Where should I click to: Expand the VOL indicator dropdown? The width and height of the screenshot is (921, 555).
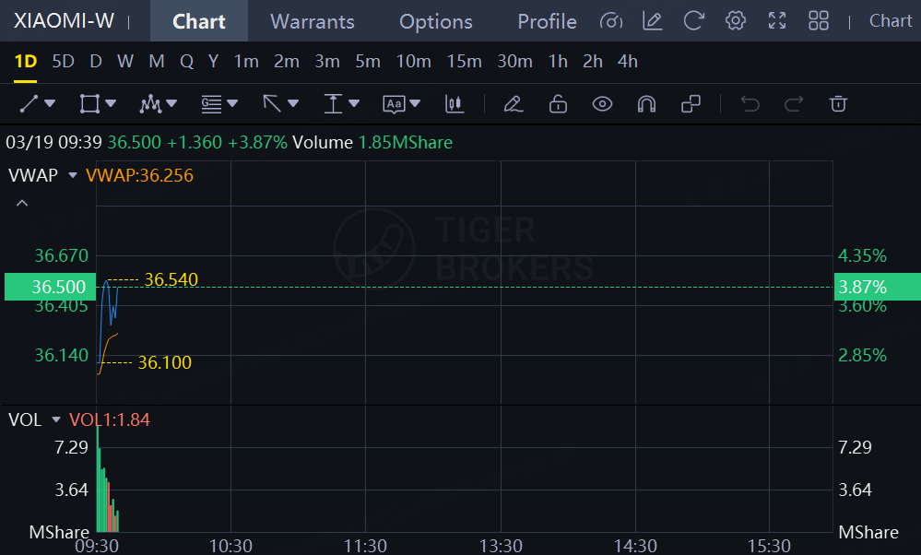[56, 420]
